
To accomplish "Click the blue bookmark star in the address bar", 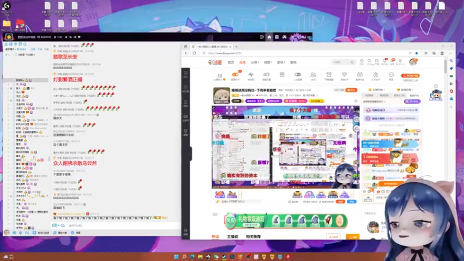I will 416,53.
